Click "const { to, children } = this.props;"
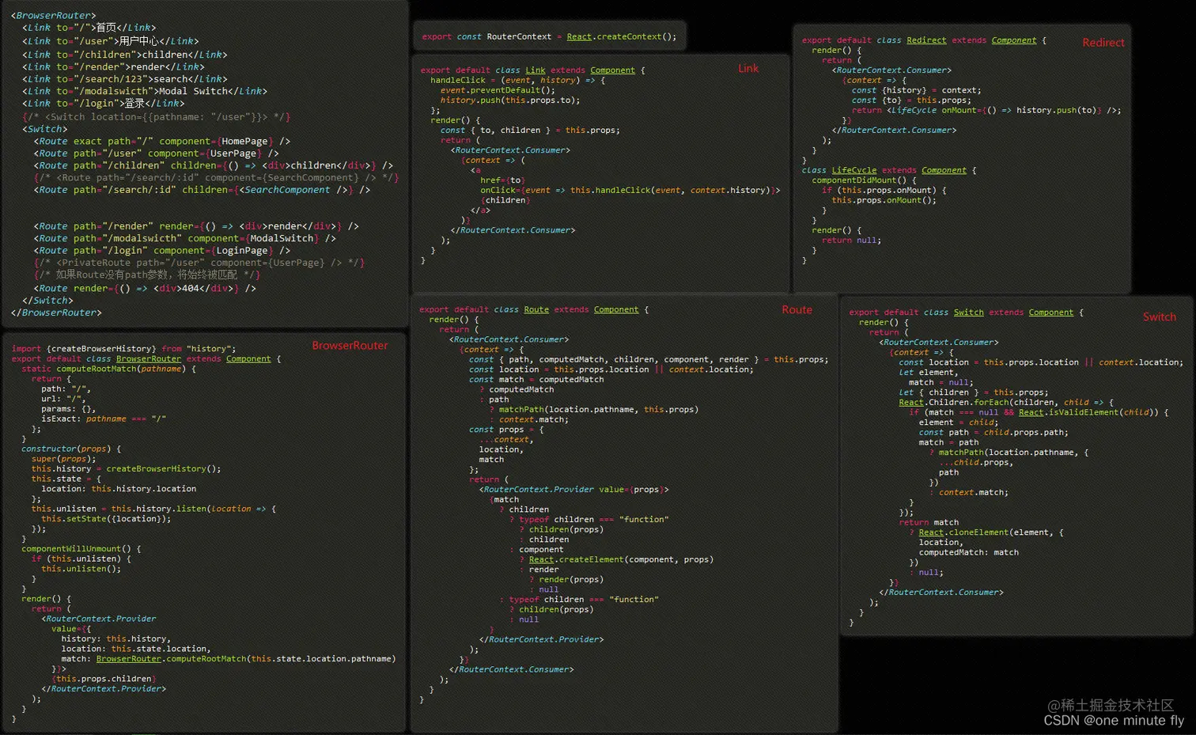The image size is (1196, 735). [x=530, y=131]
